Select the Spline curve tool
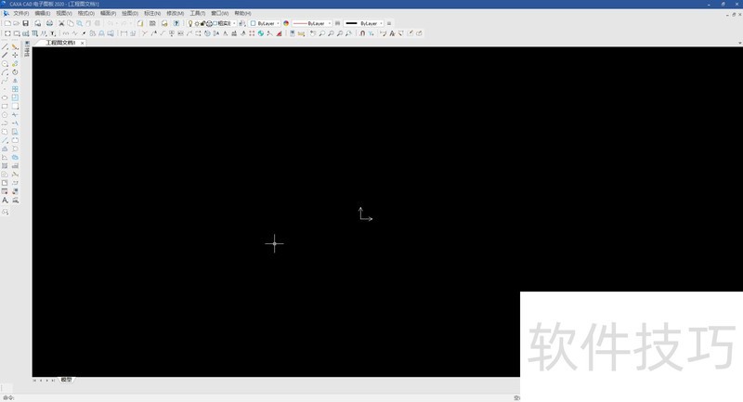 pos(5,81)
